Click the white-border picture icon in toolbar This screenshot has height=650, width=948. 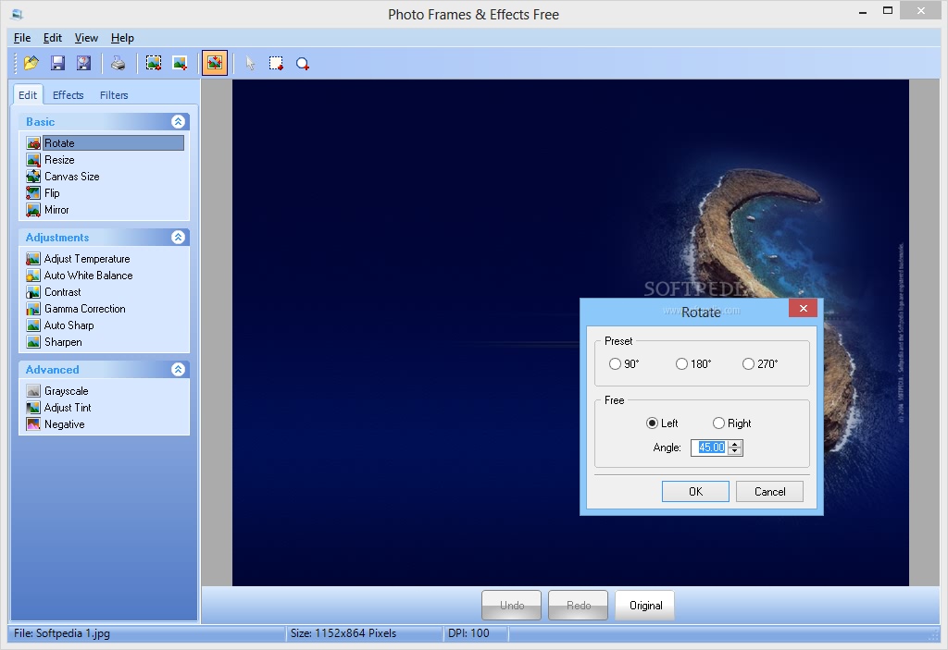click(x=180, y=63)
